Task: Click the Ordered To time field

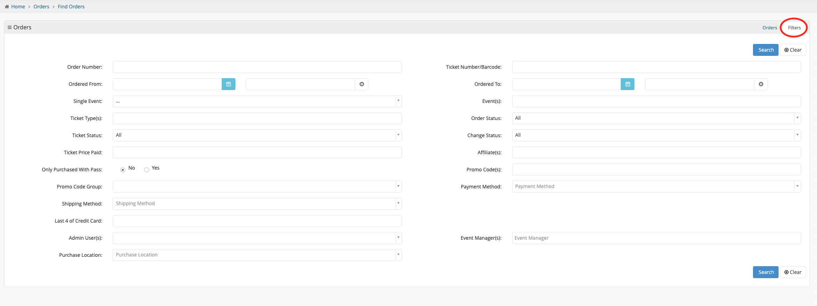Action: coord(699,84)
